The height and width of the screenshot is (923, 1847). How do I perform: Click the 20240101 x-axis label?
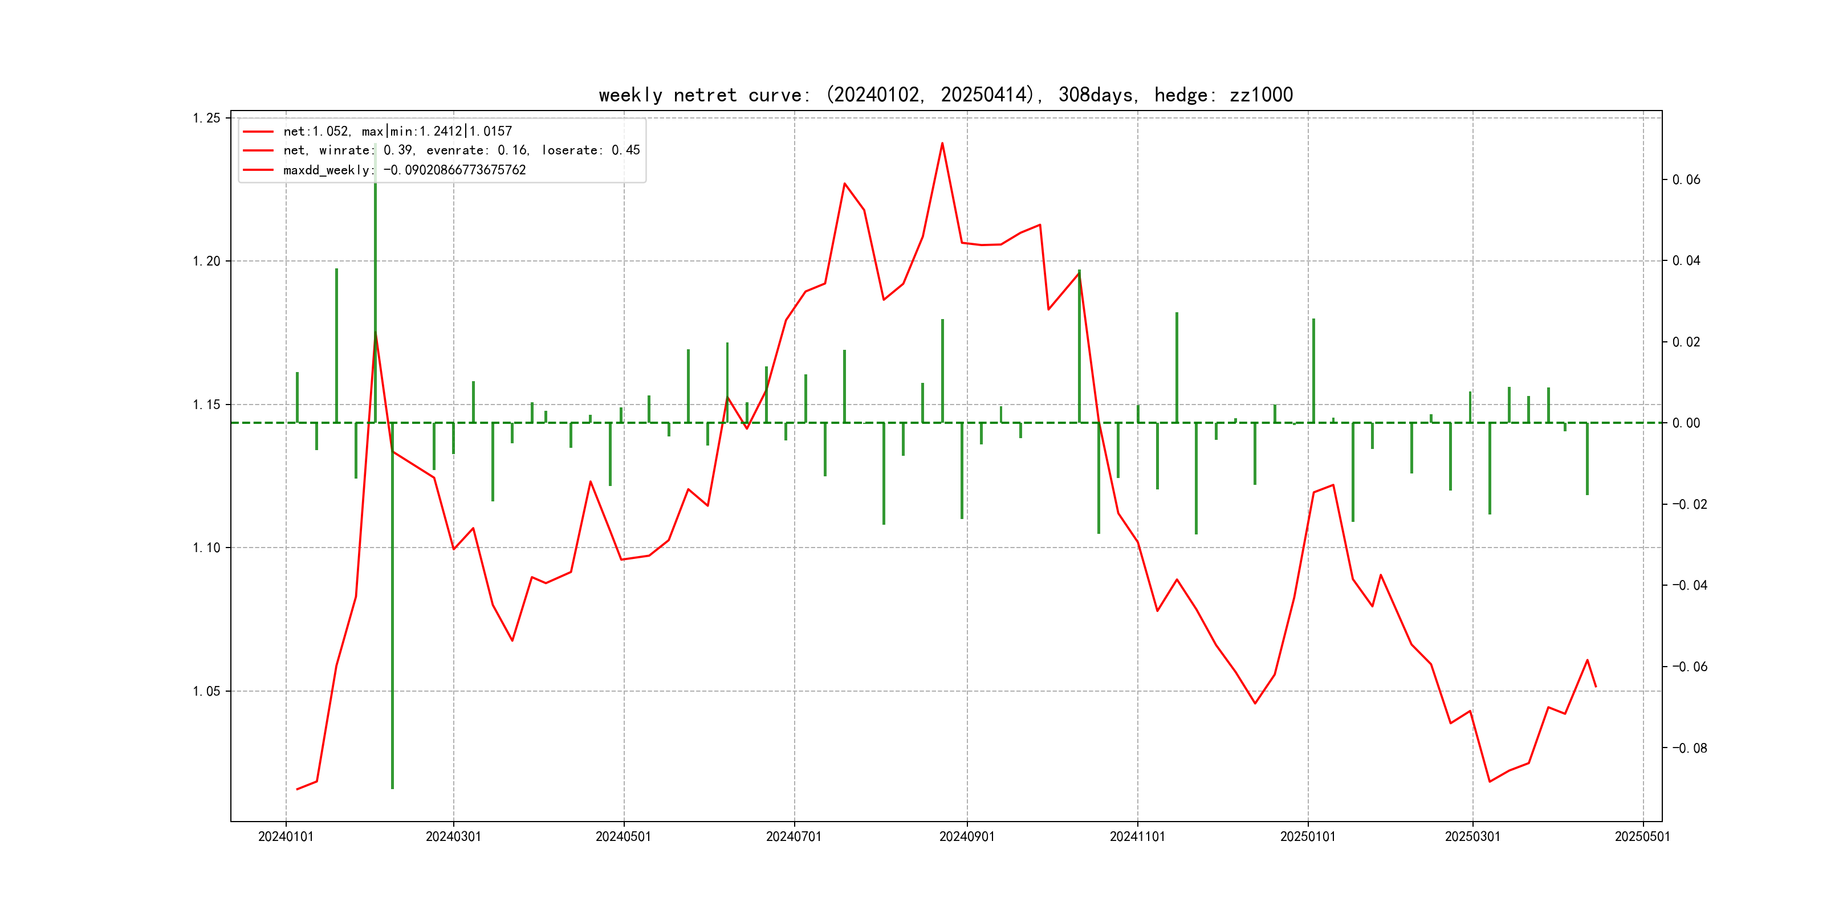(x=286, y=836)
